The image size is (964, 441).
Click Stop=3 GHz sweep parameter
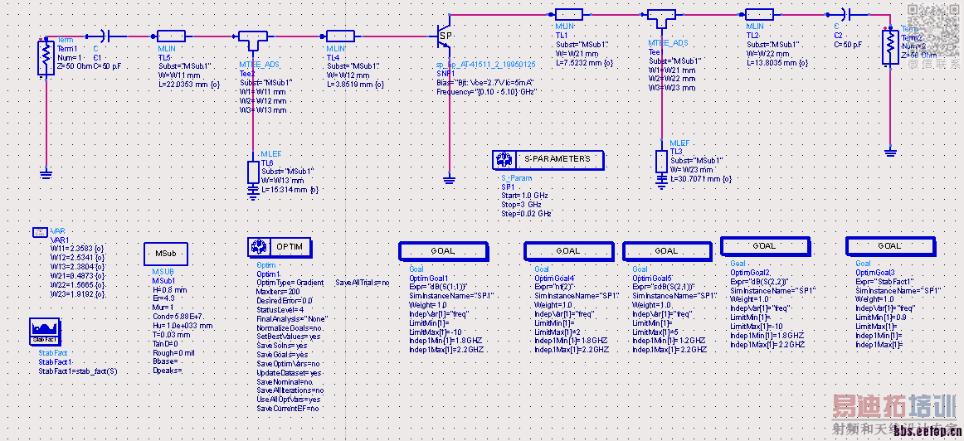521,205
